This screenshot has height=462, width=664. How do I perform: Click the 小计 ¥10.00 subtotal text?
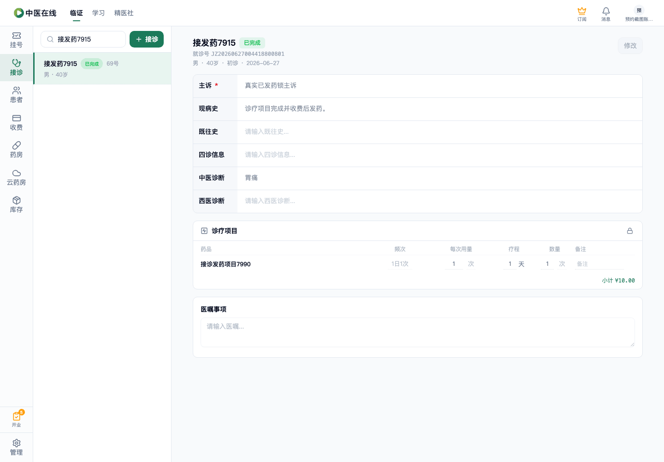pyautogui.click(x=618, y=281)
